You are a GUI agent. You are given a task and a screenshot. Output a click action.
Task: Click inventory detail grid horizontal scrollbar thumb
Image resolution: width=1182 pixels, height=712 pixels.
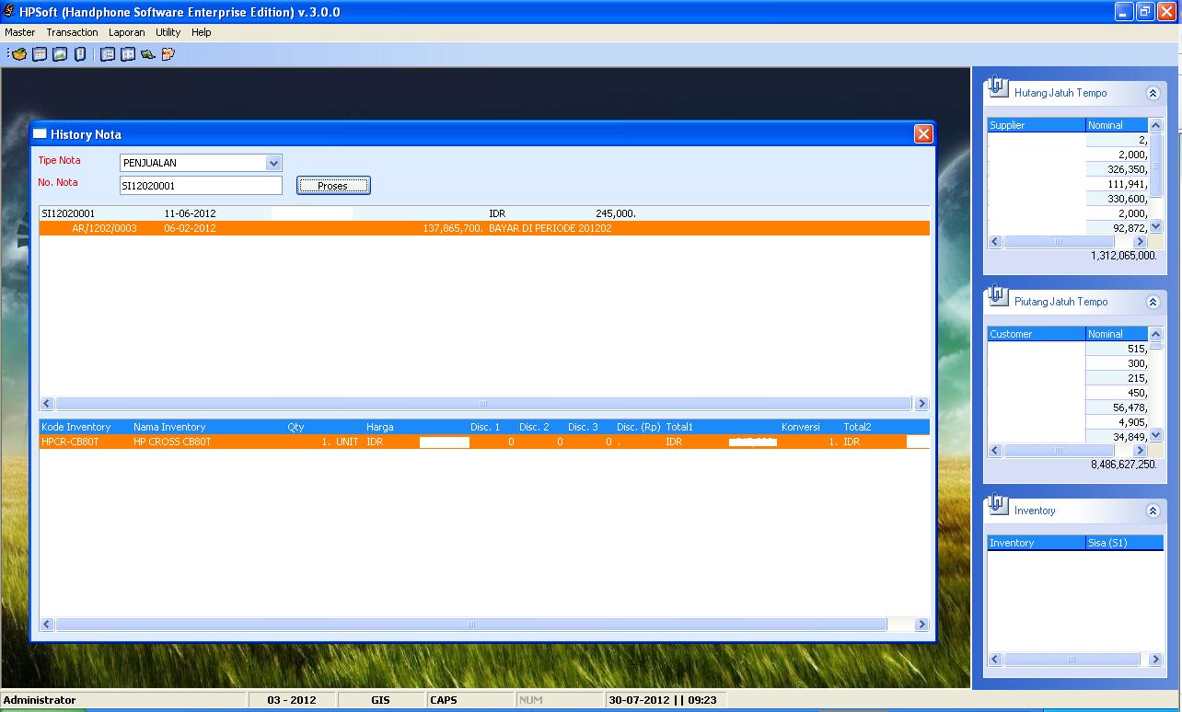[470, 625]
